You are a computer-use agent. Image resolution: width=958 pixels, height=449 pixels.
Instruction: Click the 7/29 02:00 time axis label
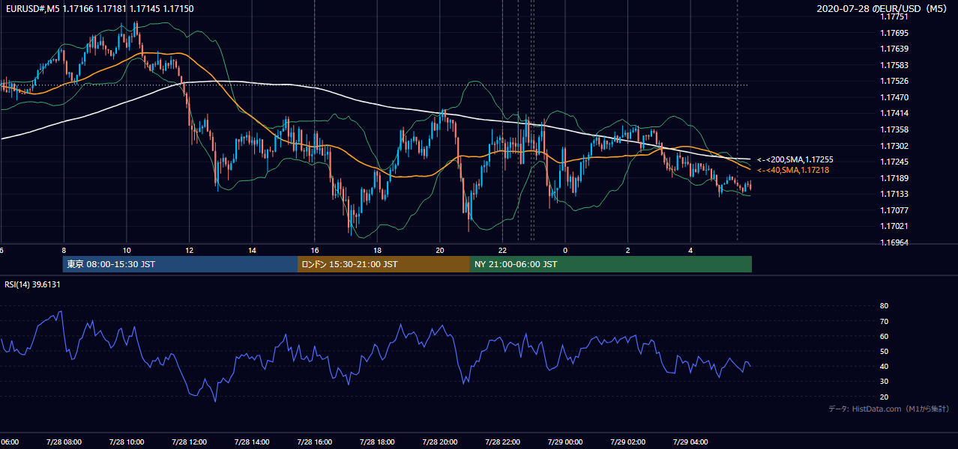point(628,442)
